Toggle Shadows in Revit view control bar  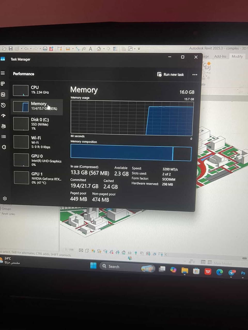point(99,251)
